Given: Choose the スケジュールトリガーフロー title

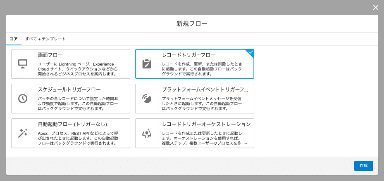Looking at the screenshot, I should point(69,89).
